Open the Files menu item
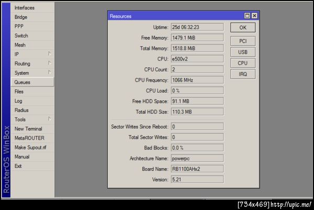This screenshot has height=210, width=314. pos(32,91)
